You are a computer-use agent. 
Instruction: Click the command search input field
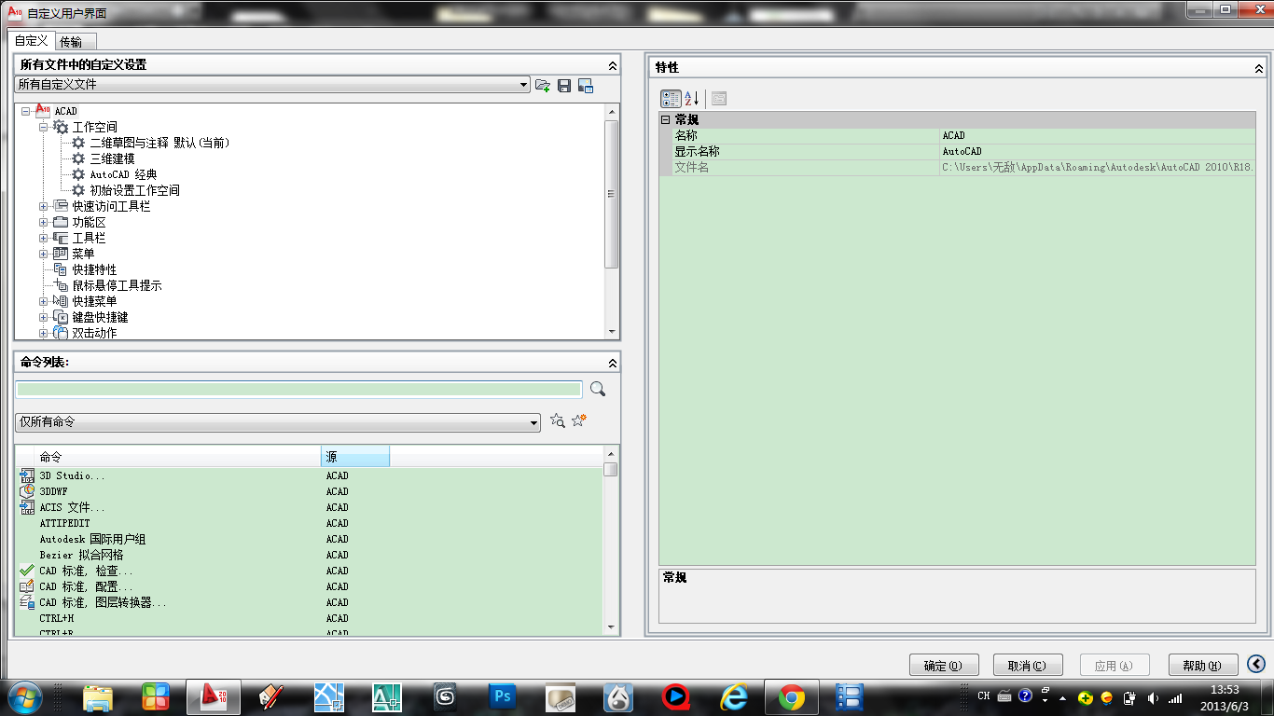pos(298,389)
